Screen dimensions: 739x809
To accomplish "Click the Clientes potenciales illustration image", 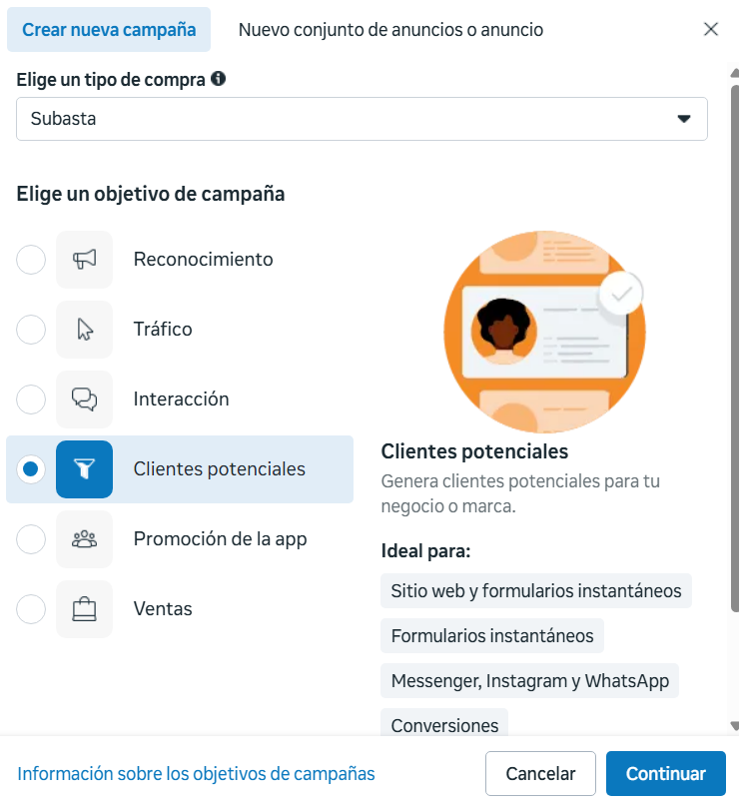I will pos(544,332).
